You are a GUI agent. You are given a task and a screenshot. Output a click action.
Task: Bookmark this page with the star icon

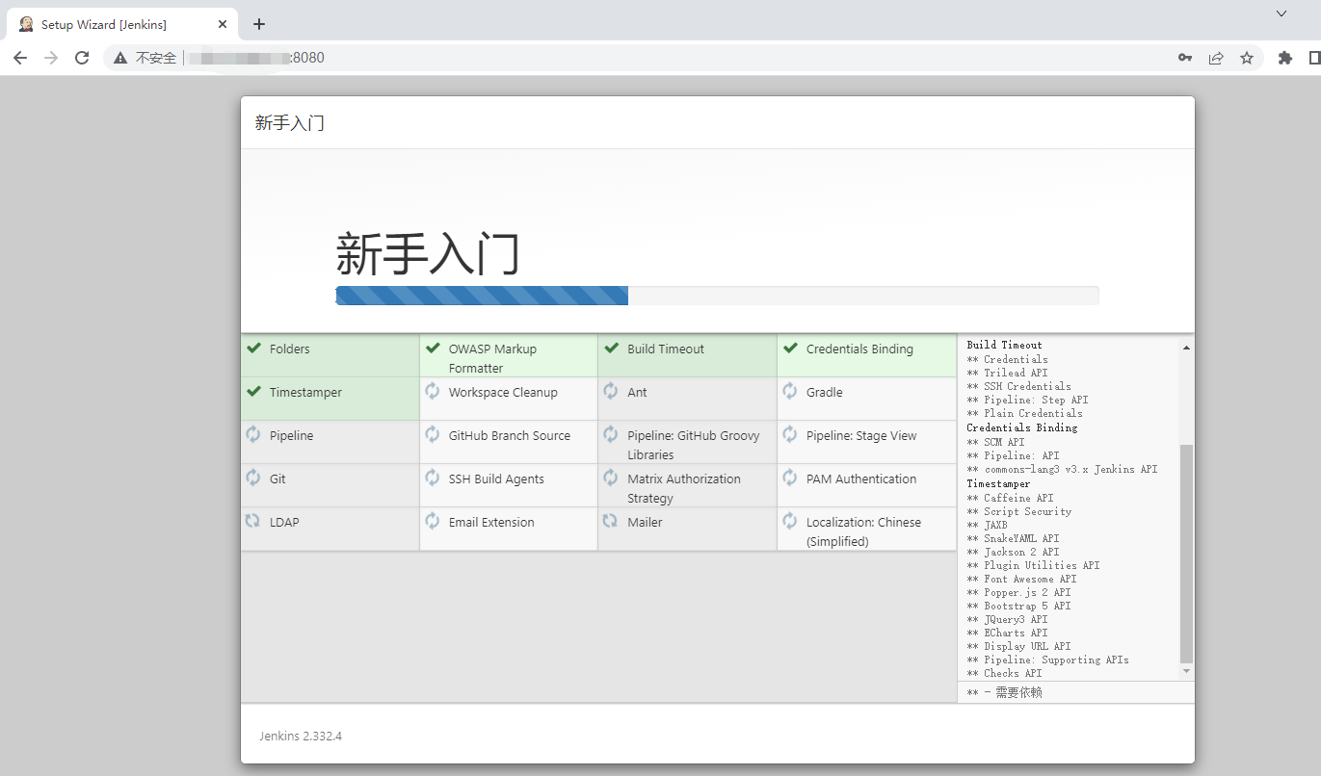pyautogui.click(x=1247, y=58)
